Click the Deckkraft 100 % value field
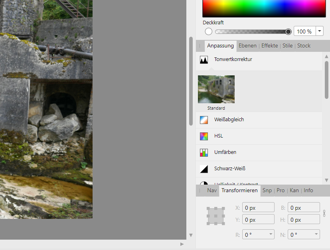The image size is (330, 250). click(304, 31)
